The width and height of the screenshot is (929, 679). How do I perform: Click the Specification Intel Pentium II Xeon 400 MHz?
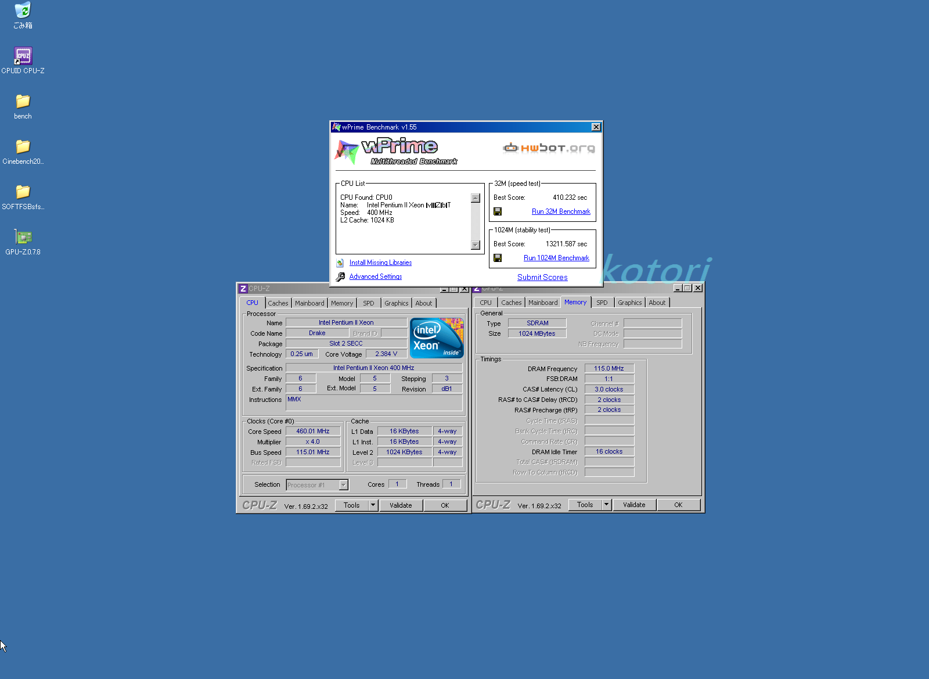coord(374,368)
